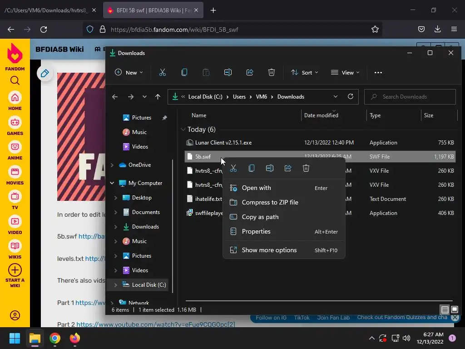Go forward in Explorer navigation
Viewport: 465px width, 349px height.
[x=130, y=97]
